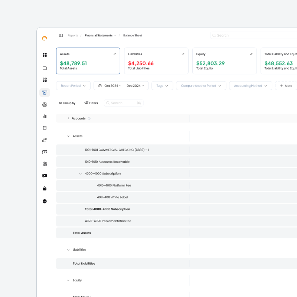Select the Equity summary card
Viewport: 297px width, 297px height.
pyautogui.click(x=225, y=61)
